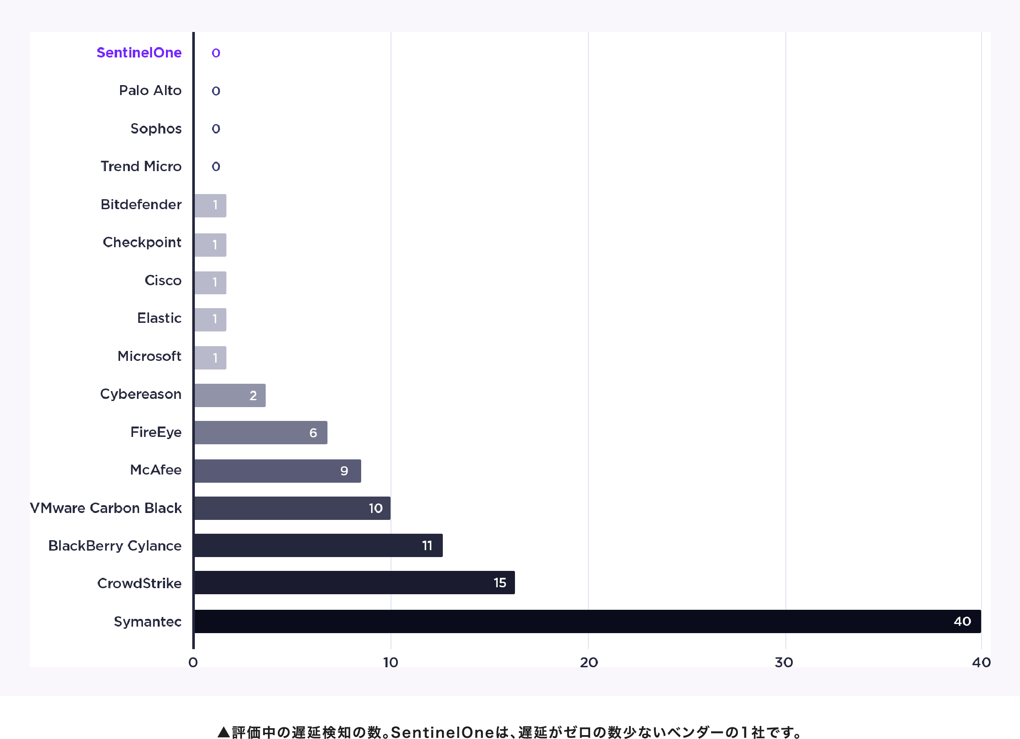Select the Checkpoint bar showing 1
The height and width of the screenshot is (739, 1020).
point(210,245)
